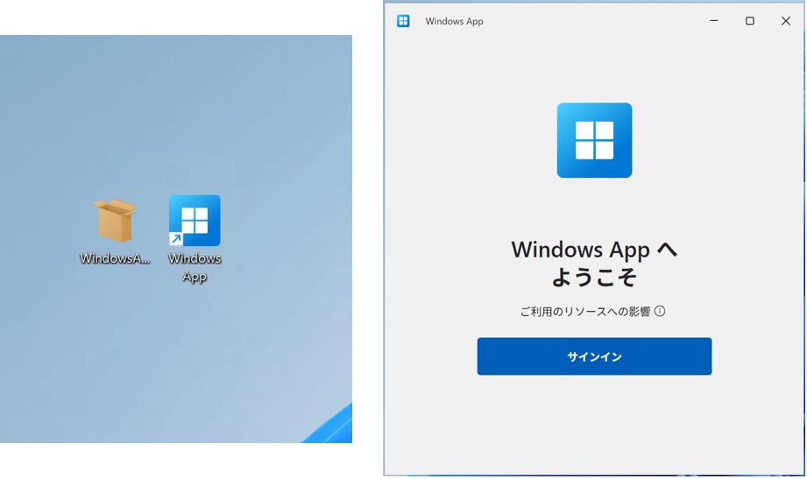Click the blue wallpaper swirl on the desktop

coord(333,427)
